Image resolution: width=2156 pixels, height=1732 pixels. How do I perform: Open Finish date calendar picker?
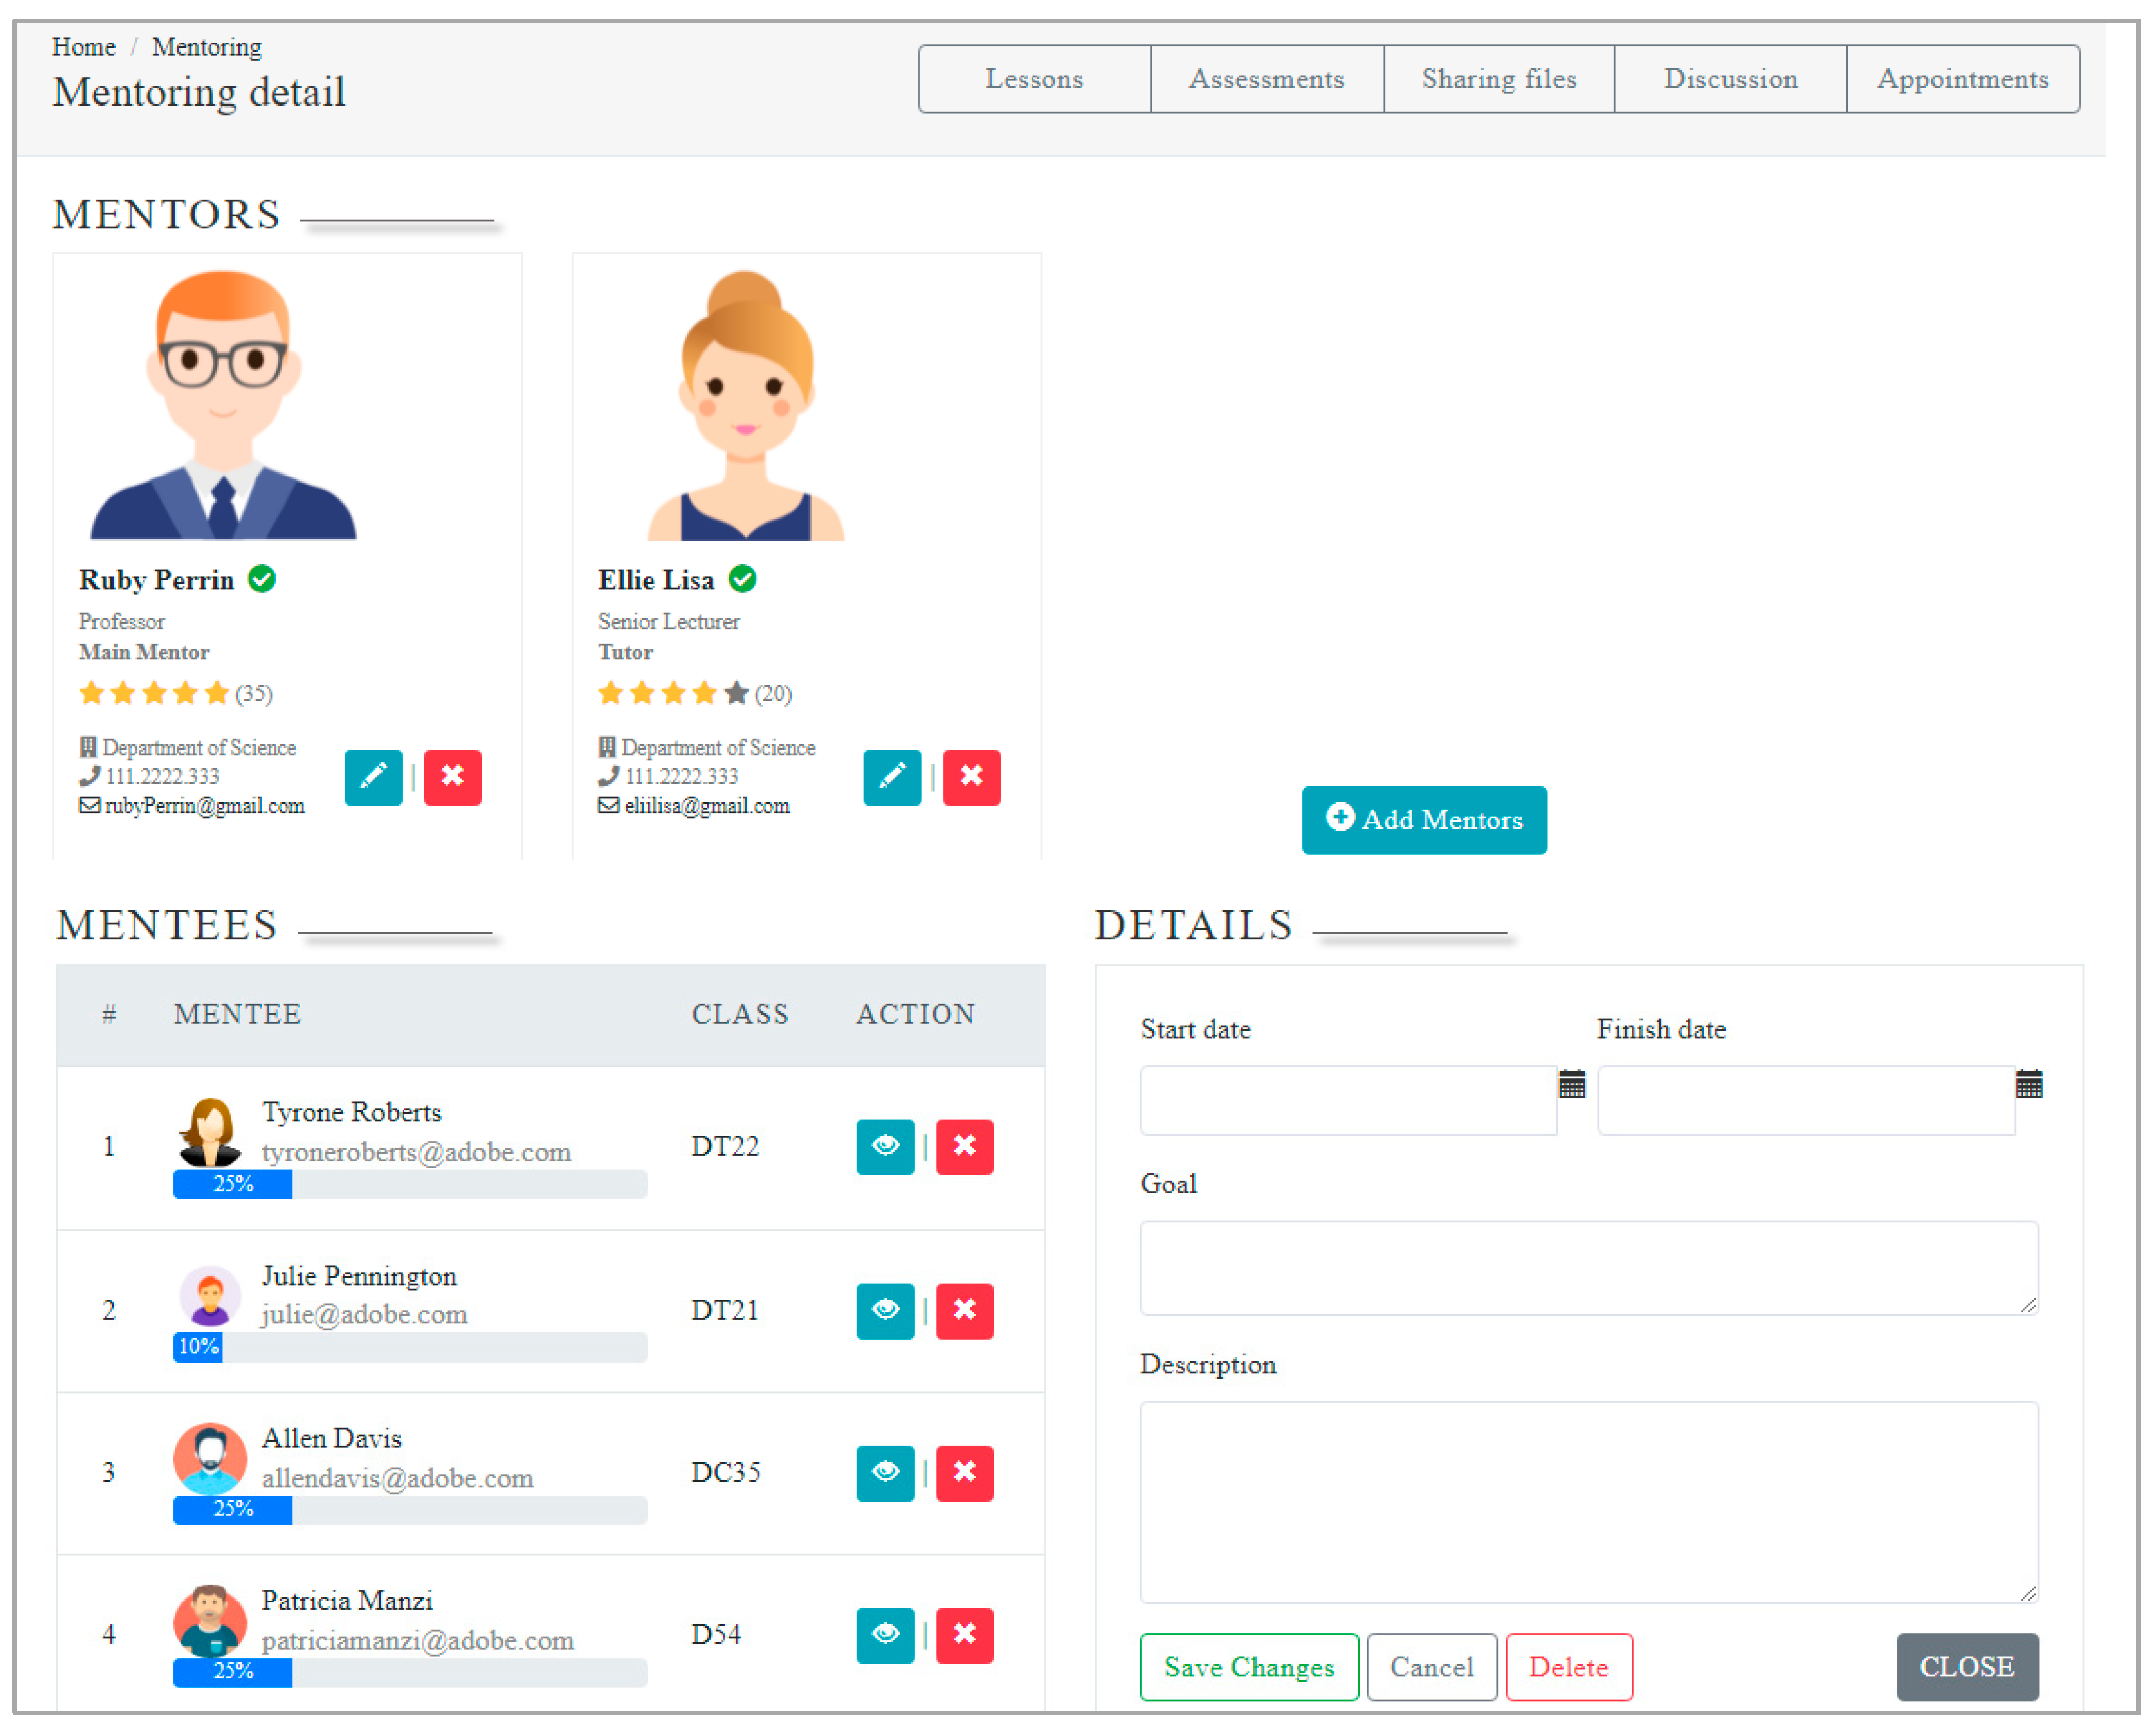pyautogui.click(x=2029, y=1084)
